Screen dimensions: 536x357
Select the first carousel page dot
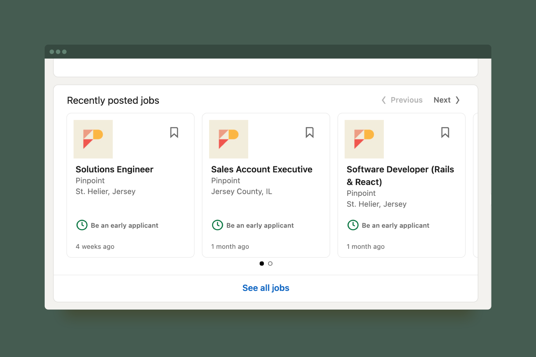(x=262, y=264)
